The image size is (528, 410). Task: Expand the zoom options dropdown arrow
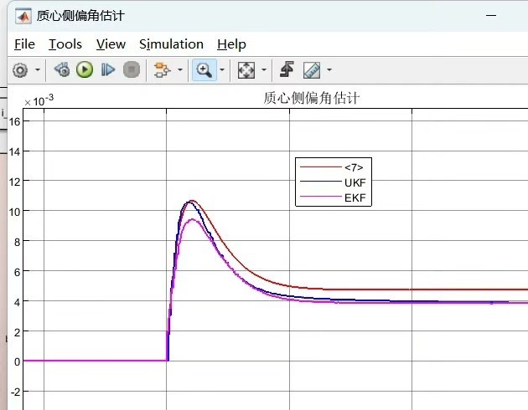[222, 70]
